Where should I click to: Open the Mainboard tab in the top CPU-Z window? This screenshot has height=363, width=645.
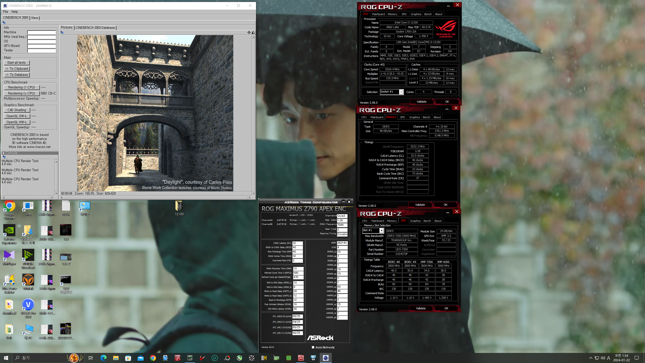[378, 14]
